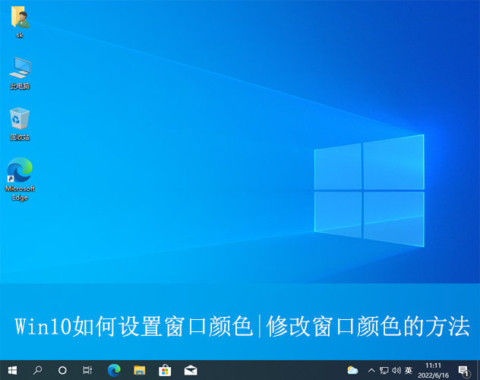This screenshot has height=380, width=480.
Task: Select the Microsoft Edge desktop shortcut
Action: pos(20,179)
